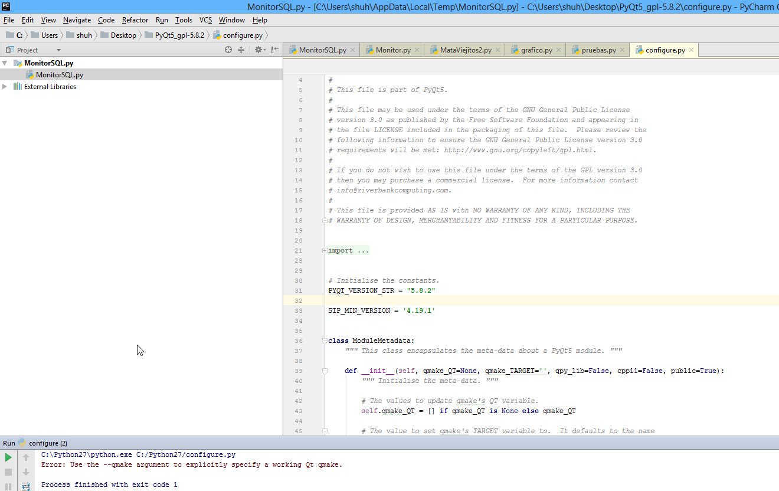This screenshot has height=491, width=779.
Task: Open the Help menu
Action: (x=260, y=20)
